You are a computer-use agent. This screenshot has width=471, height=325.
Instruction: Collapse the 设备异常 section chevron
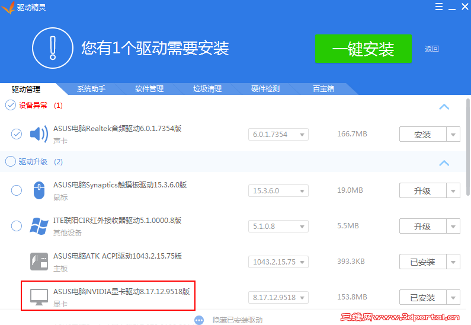pos(444,107)
